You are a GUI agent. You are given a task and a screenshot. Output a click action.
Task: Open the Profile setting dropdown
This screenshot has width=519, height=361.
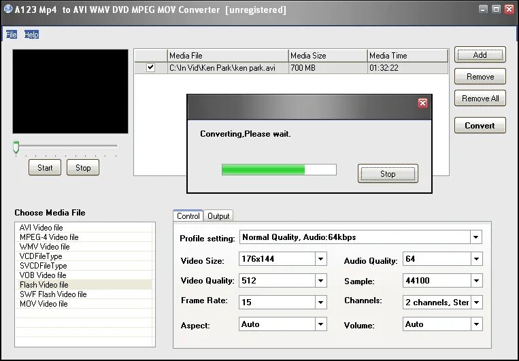[x=475, y=237]
